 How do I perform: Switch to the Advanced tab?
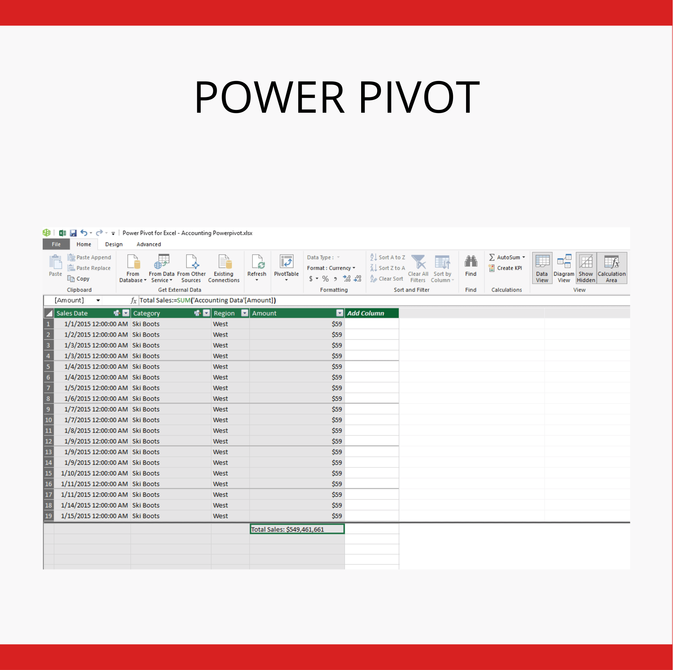point(149,244)
